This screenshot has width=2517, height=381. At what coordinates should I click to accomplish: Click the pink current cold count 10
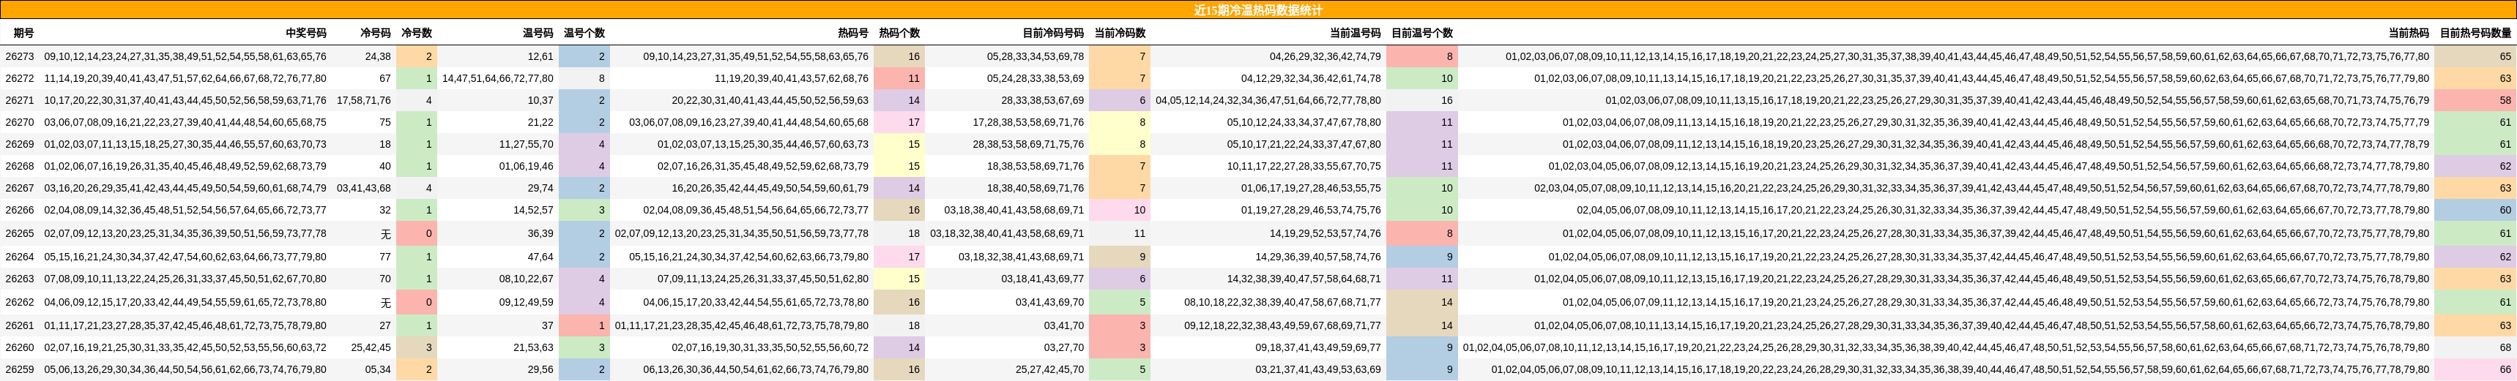[1120, 210]
